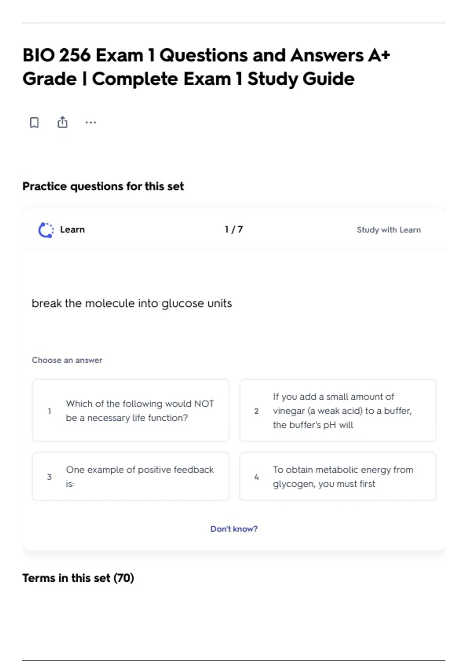Choose 'One example of positive feedback' answer

pyautogui.click(x=131, y=476)
